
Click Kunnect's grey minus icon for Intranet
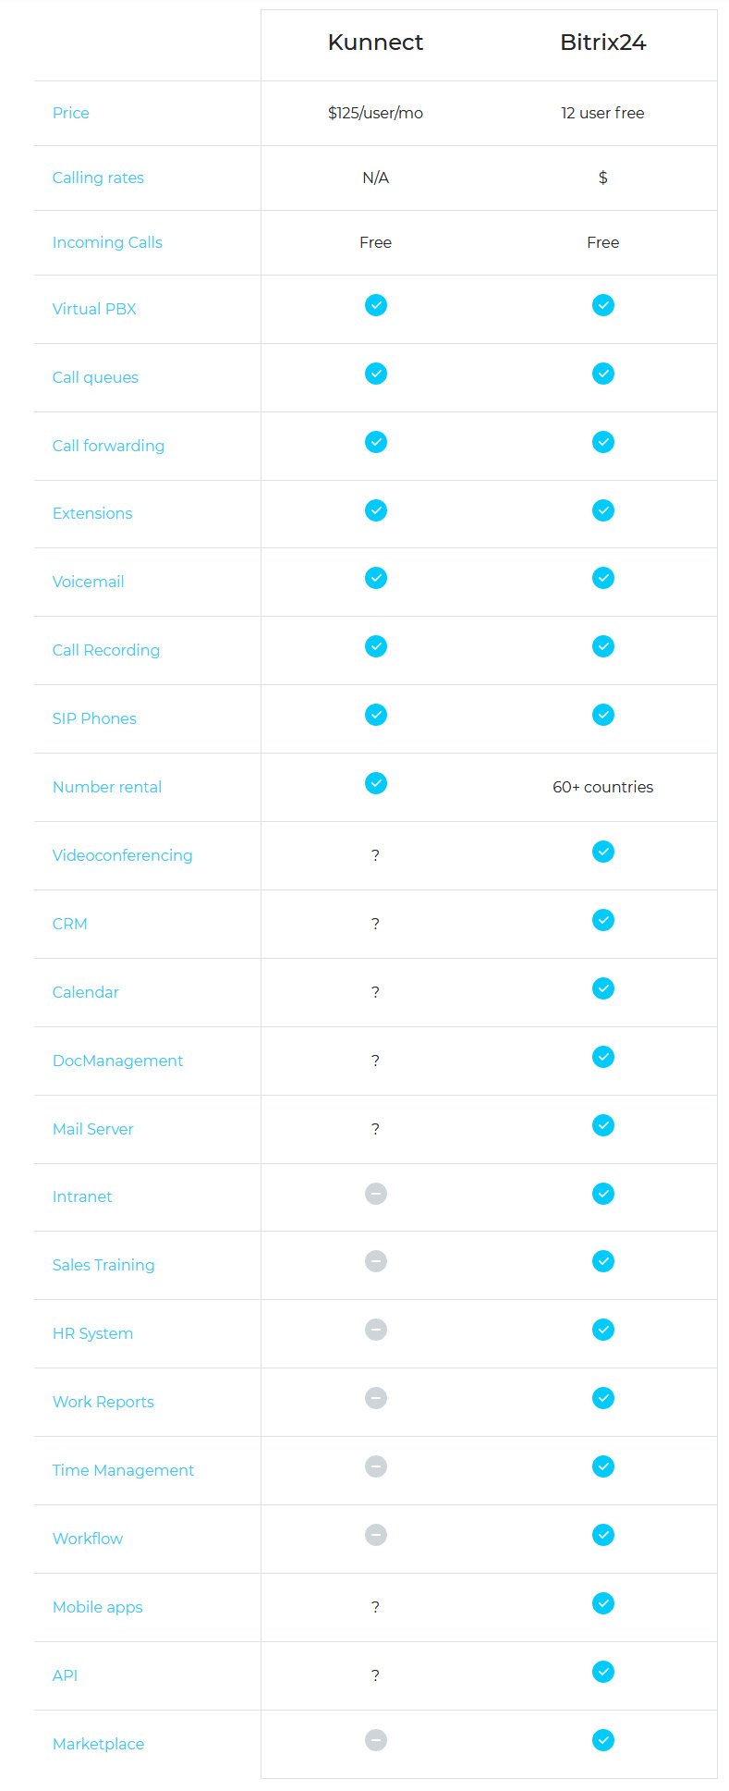(375, 1194)
